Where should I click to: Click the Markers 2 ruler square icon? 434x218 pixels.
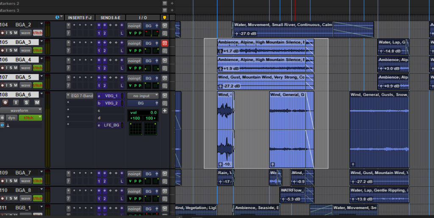pos(165,3)
